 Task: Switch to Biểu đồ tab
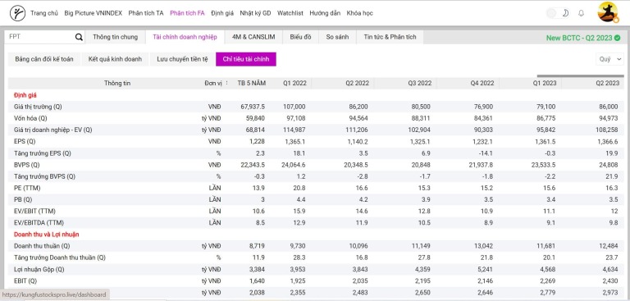click(x=300, y=37)
